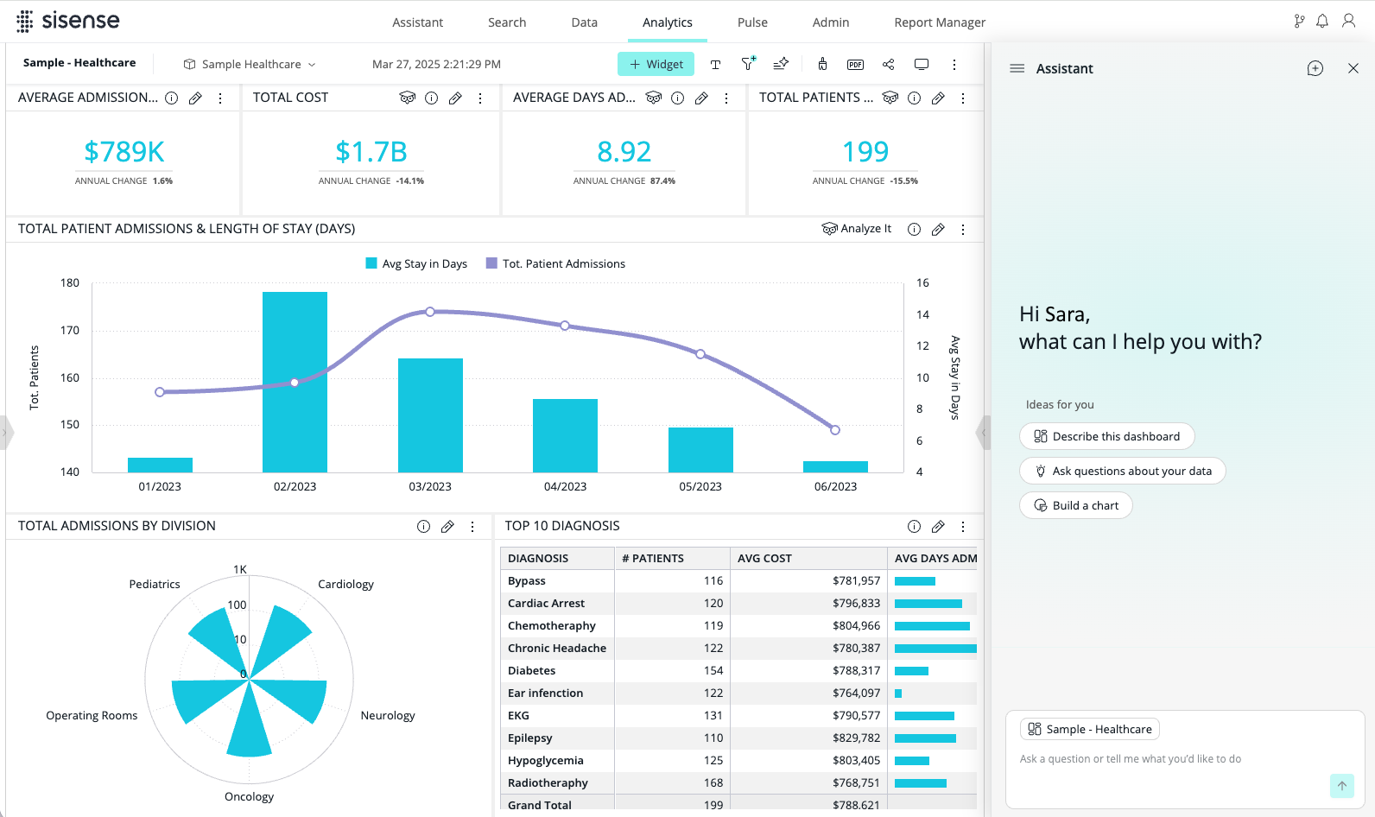Open Analyze It on Total Cost widget
1375x817 pixels.
tap(408, 98)
